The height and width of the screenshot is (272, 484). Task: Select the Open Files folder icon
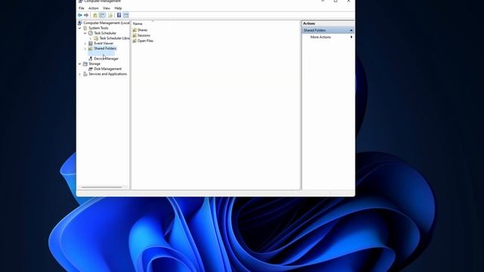coord(135,41)
